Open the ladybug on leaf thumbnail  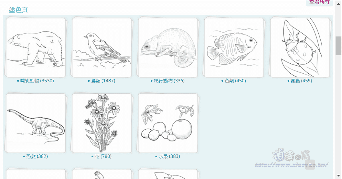(300, 48)
